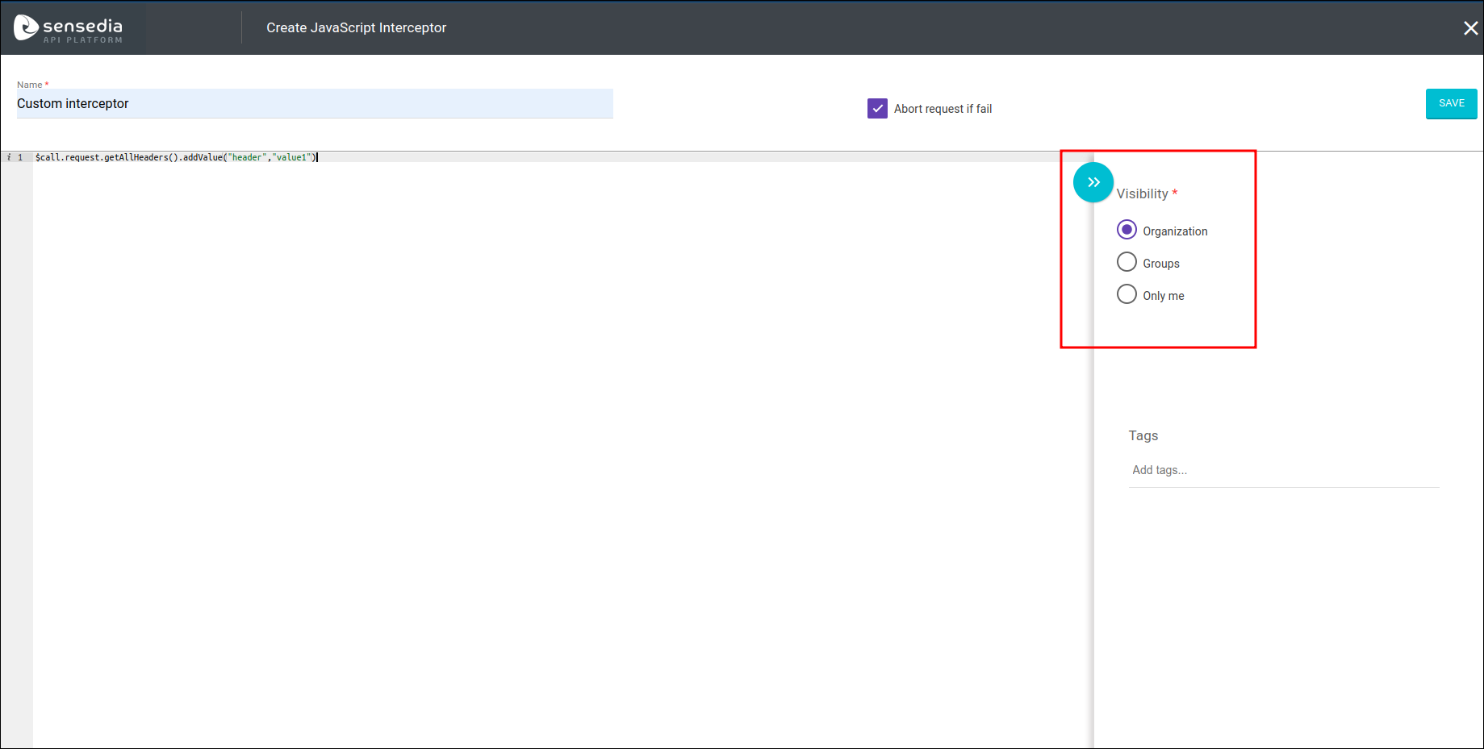1484x749 pixels.
Task: Click the Tags section heading
Action: coord(1143,436)
